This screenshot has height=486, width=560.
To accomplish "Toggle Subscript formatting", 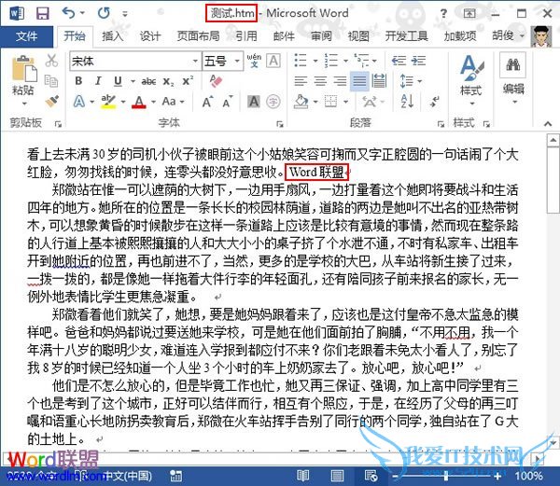I will 168,82.
